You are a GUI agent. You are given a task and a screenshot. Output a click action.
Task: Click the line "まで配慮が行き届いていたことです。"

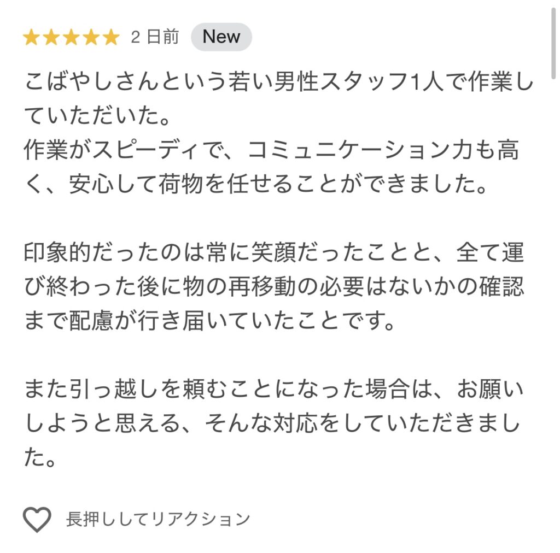click(x=209, y=322)
